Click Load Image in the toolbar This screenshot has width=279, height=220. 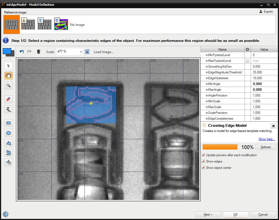103,52
